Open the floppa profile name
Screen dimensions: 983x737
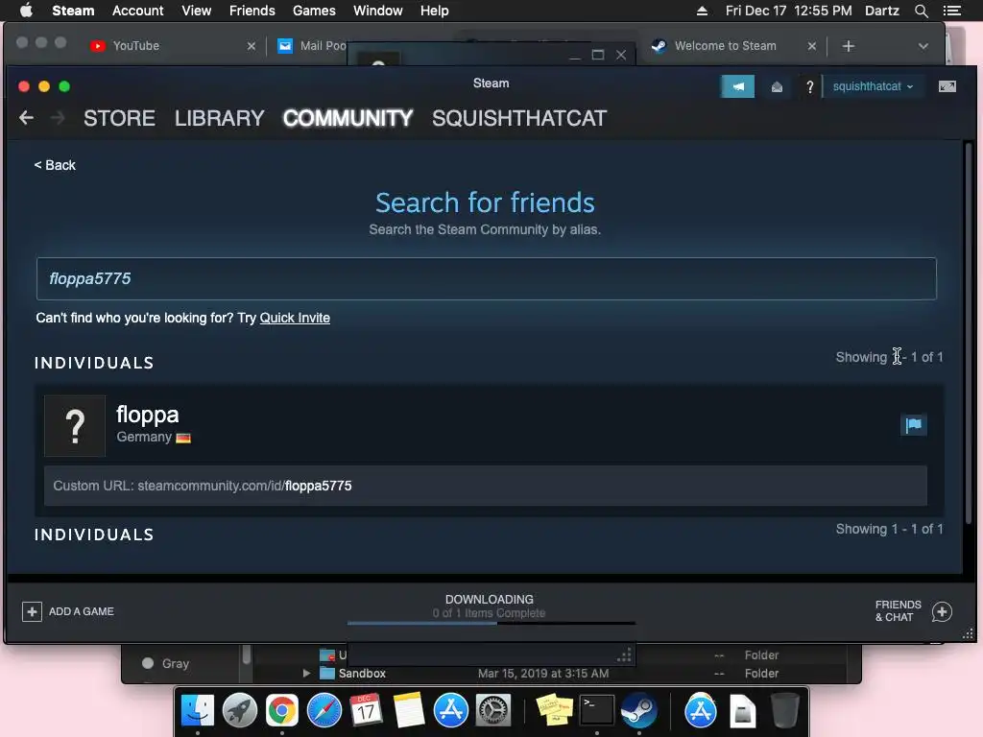point(147,415)
